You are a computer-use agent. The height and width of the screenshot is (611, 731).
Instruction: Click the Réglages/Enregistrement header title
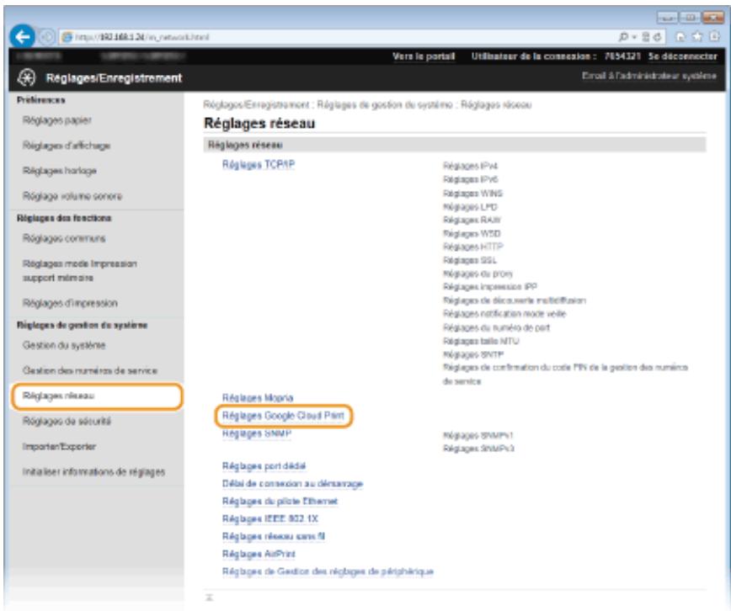pyautogui.click(x=114, y=77)
